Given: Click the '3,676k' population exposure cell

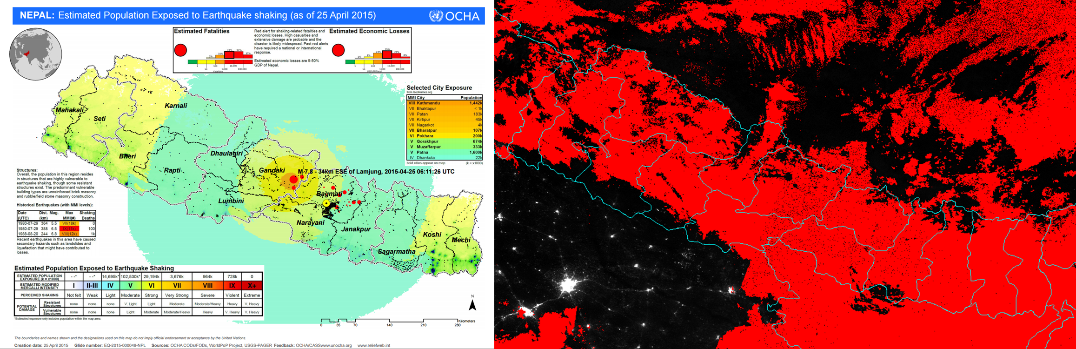Looking at the screenshot, I should pyautogui.click(x=177, y=276).
